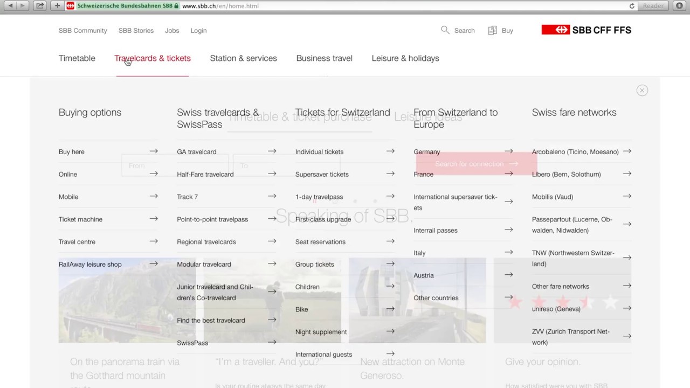Select First-class upgrade link
Image resolution: width=690 pixels, height=388 pixels.
pos(323,219)
